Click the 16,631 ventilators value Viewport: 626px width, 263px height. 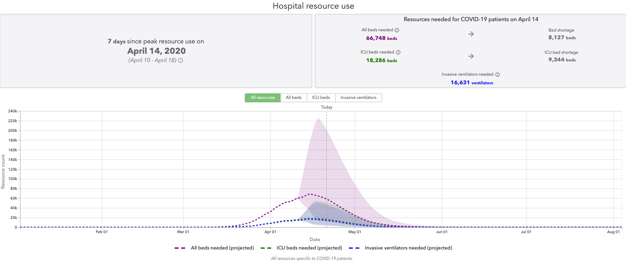[x=471, y=83]
